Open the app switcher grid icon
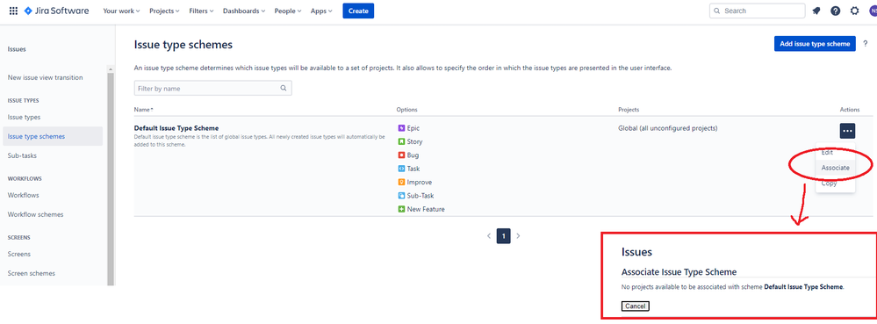The width and height of the screenshot is (877, 324). (x=13, y=11)
